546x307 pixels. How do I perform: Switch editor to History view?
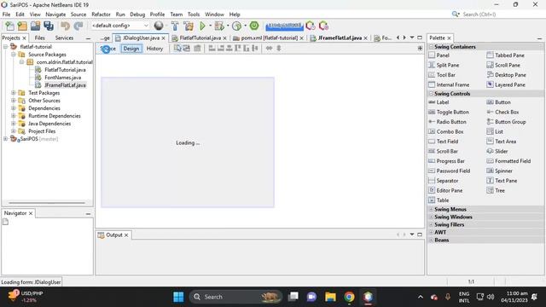[x=154, y=49]
